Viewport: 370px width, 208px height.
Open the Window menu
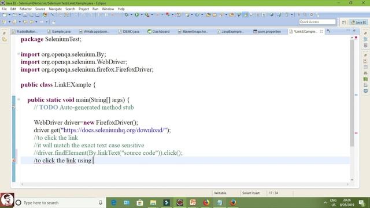[x=108, y=9]
